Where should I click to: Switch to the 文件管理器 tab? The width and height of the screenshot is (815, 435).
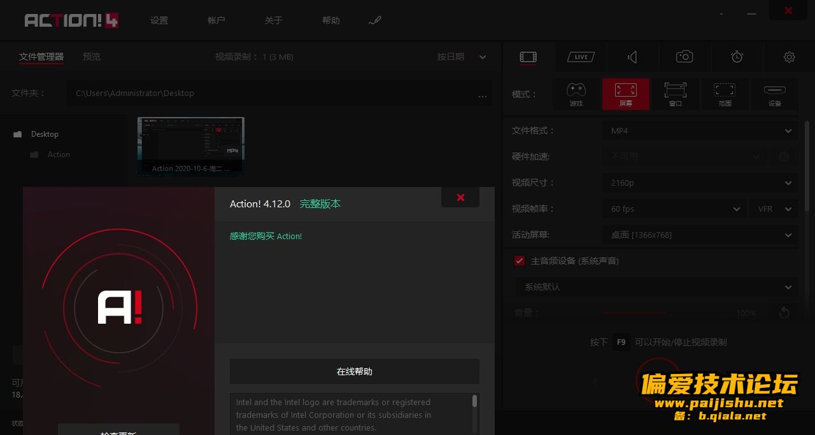pyautogui.click(x=41, y=57)
